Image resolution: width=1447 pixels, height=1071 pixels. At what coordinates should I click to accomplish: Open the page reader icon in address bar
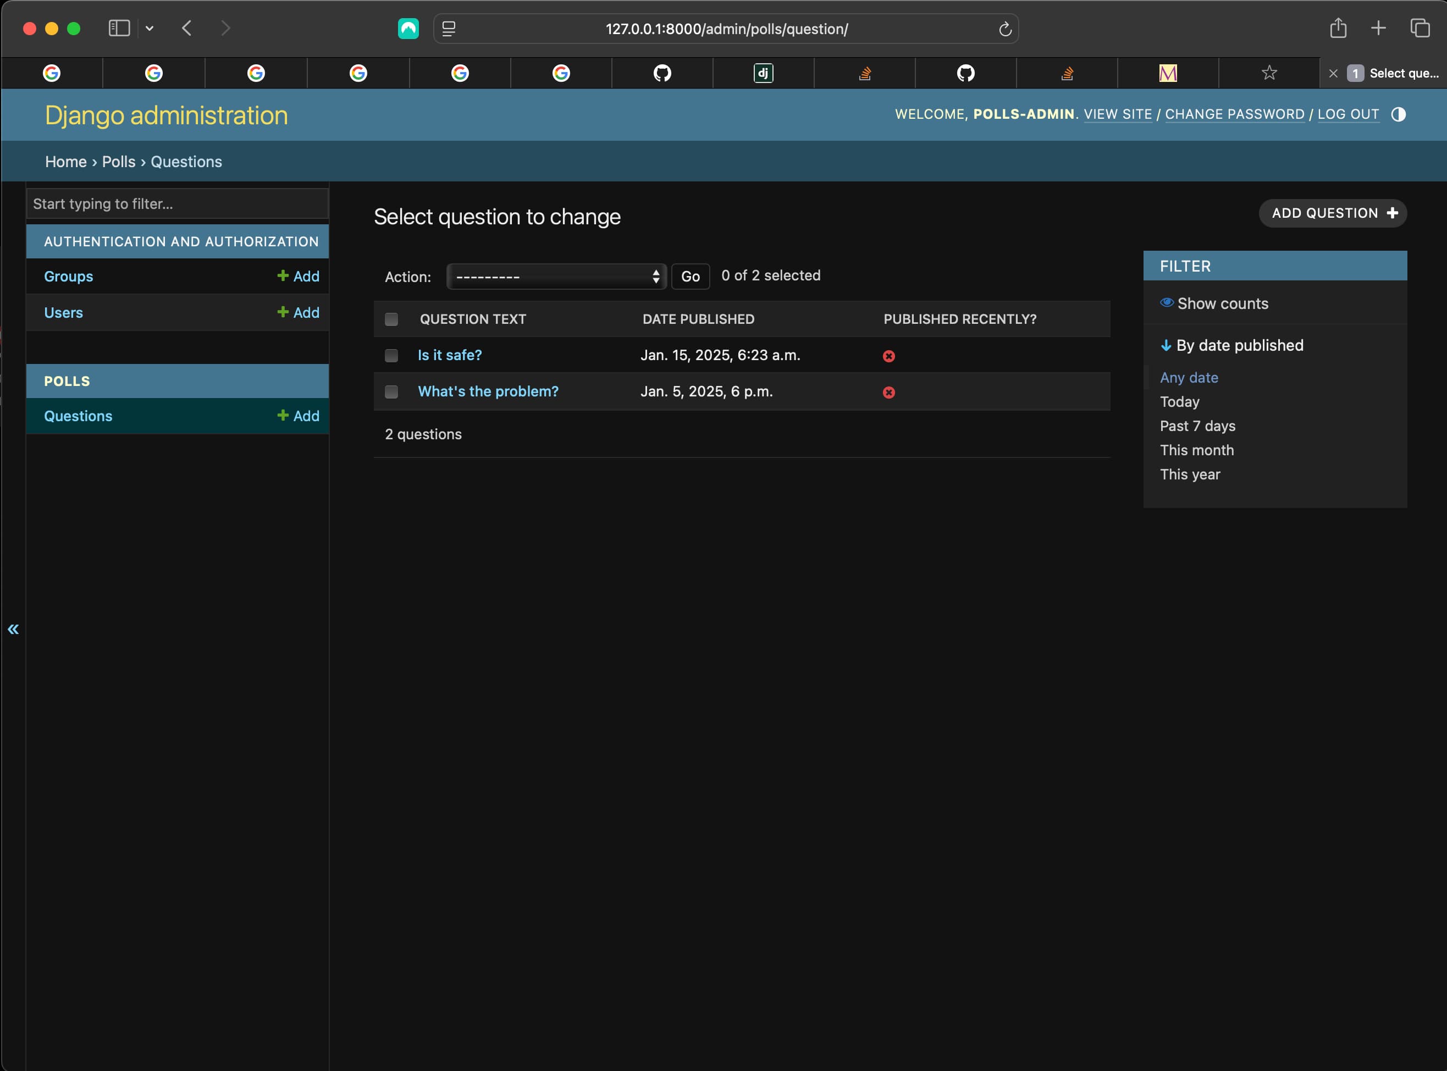(449, 29)
